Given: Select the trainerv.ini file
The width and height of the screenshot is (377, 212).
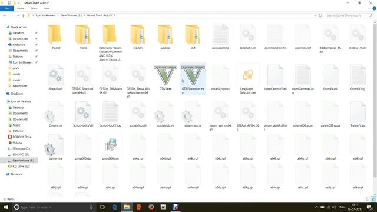Looking at the screenshot, I should (x=54, y=145).
